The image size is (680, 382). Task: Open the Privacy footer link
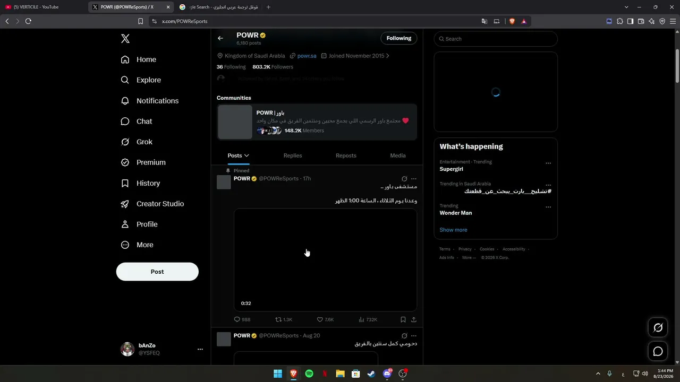(x=465, y=249)
